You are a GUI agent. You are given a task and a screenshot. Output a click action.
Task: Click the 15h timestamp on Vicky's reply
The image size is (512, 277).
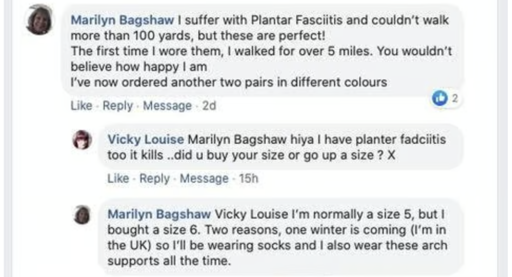click(248, 179)
